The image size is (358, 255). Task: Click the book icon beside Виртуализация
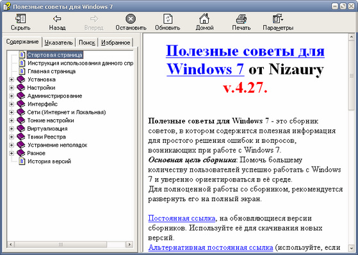pos(20,129)
